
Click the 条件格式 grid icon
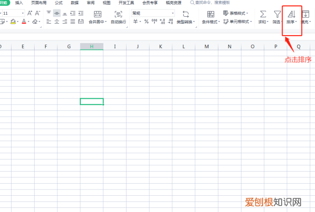point(211,14)
